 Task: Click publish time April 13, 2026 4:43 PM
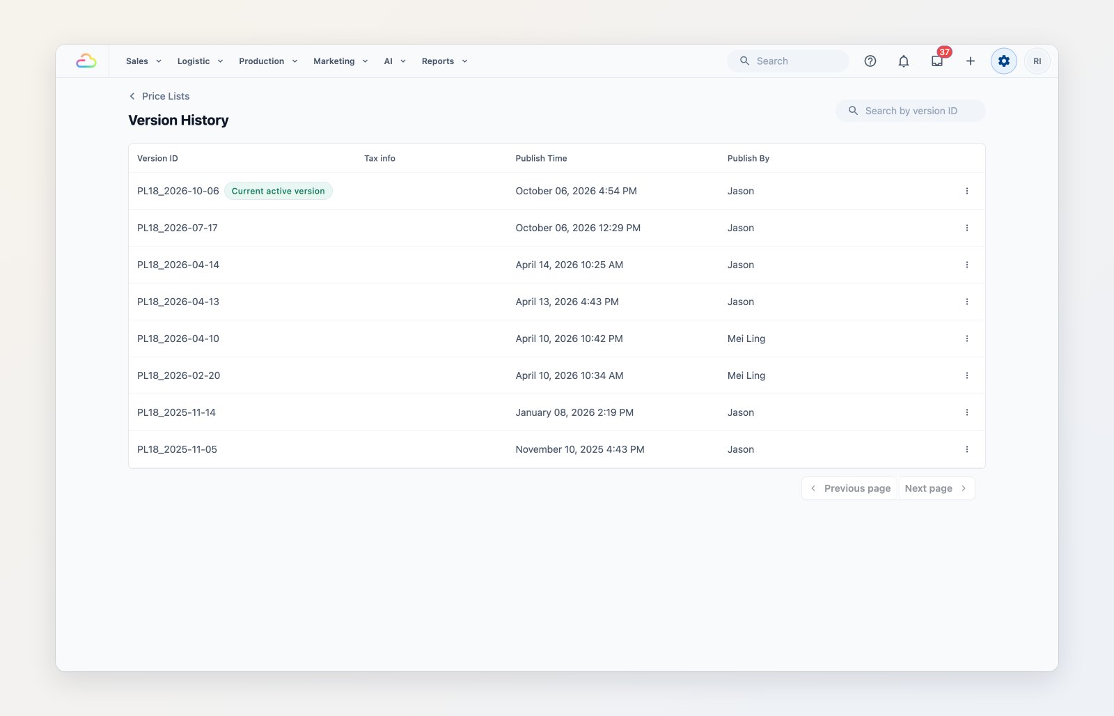(x=567, y=302)
